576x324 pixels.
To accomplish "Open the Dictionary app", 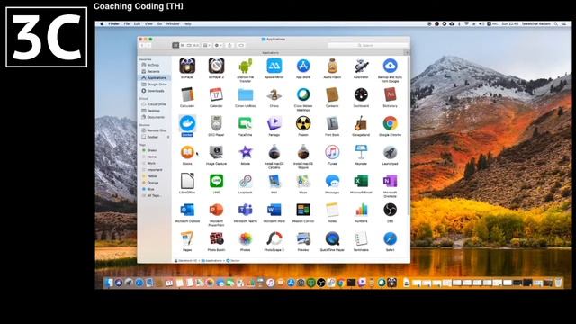I will click(x=390, y=94).
